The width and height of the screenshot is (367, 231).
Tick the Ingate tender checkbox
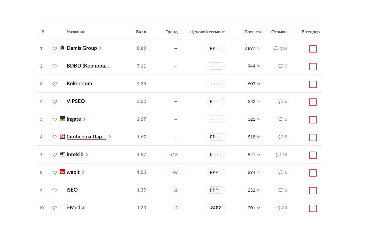[x=313, y=120]
